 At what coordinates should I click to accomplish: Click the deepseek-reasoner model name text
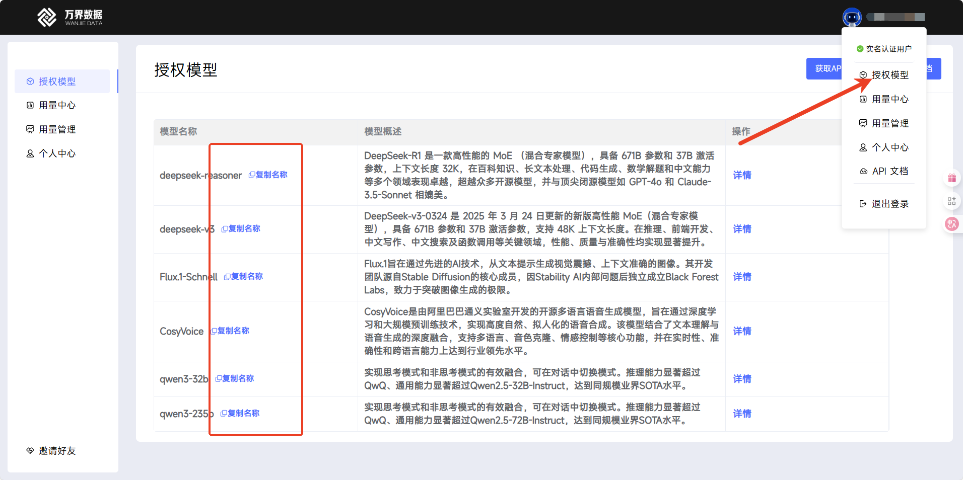tap(200, 175)
